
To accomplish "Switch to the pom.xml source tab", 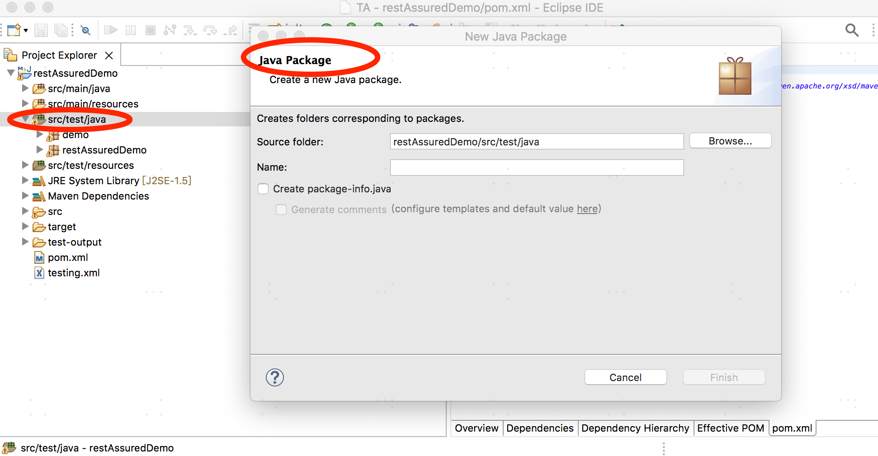I will pos(792,428).
